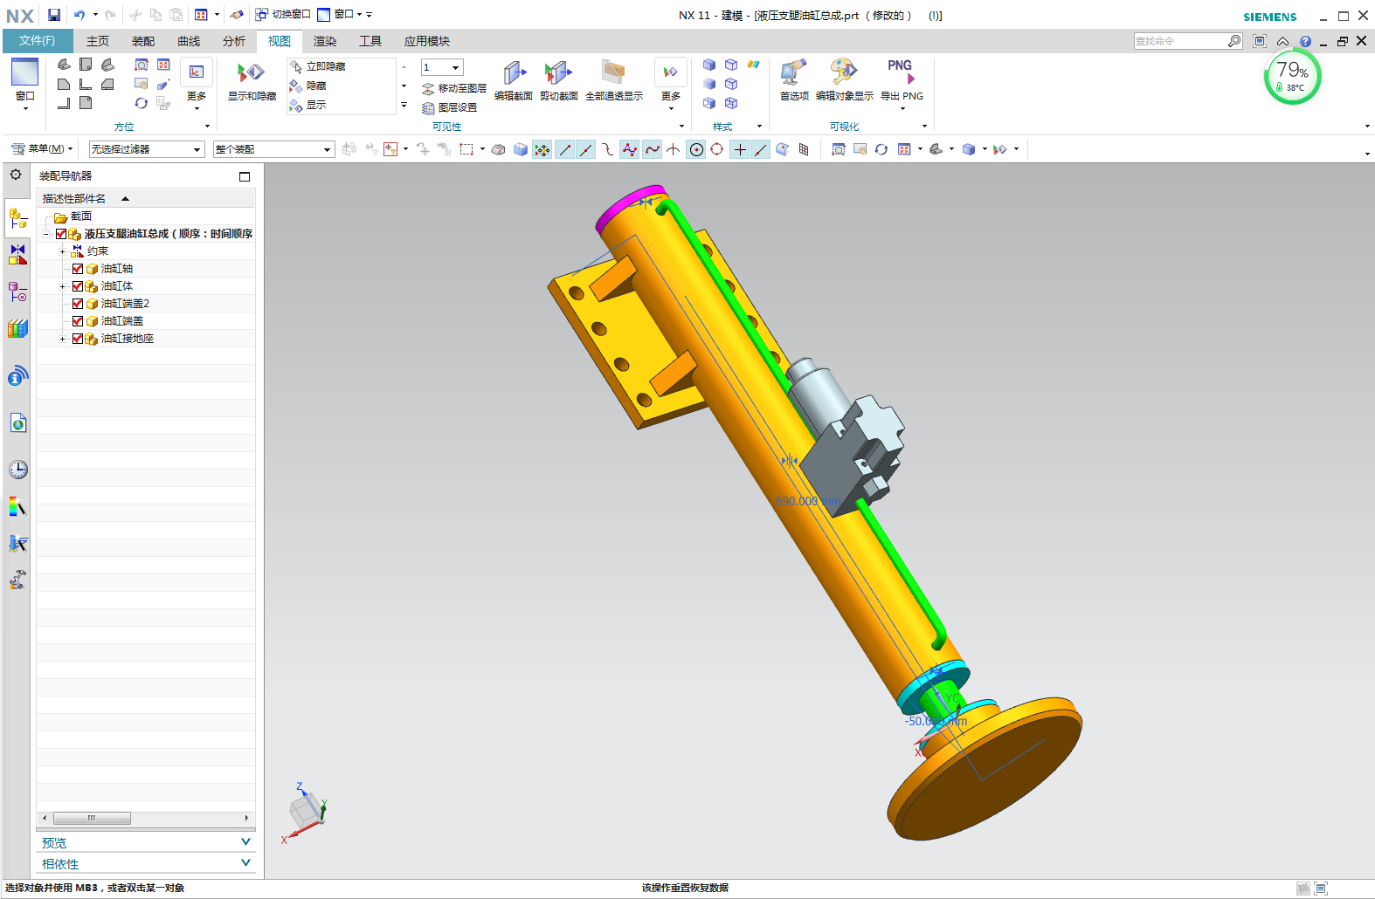Click 更多 in the 方位 group

point(197,84)
